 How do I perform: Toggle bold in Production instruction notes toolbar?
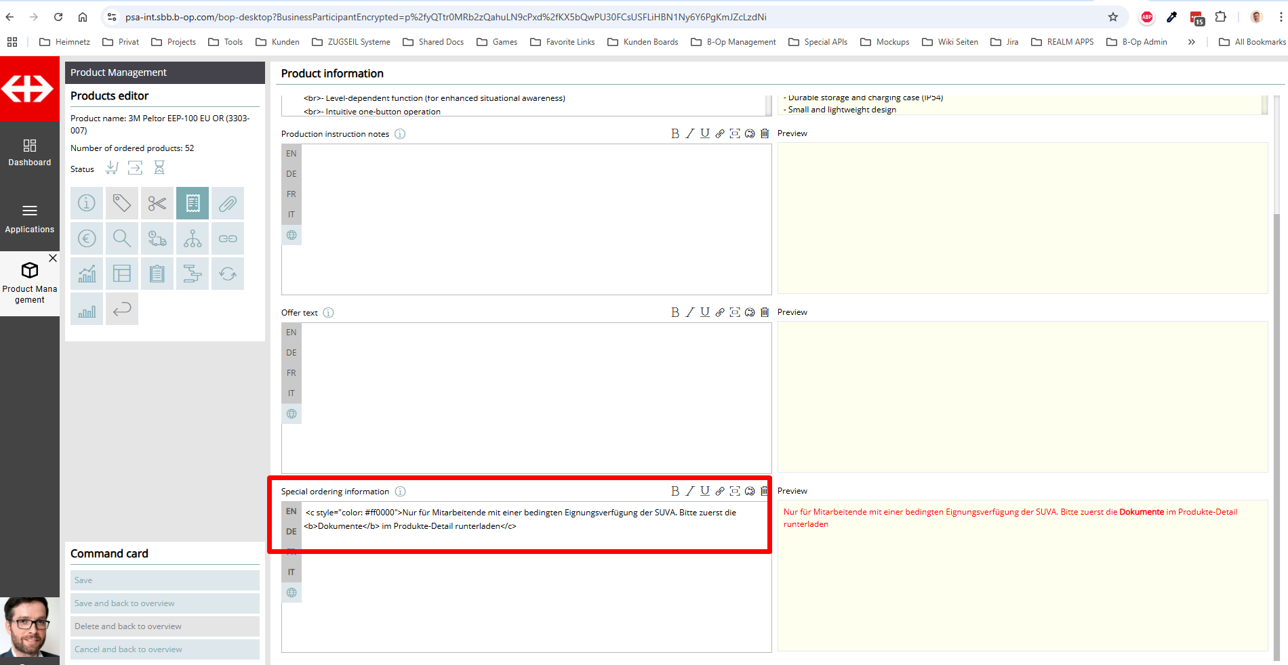click(675, 133)
